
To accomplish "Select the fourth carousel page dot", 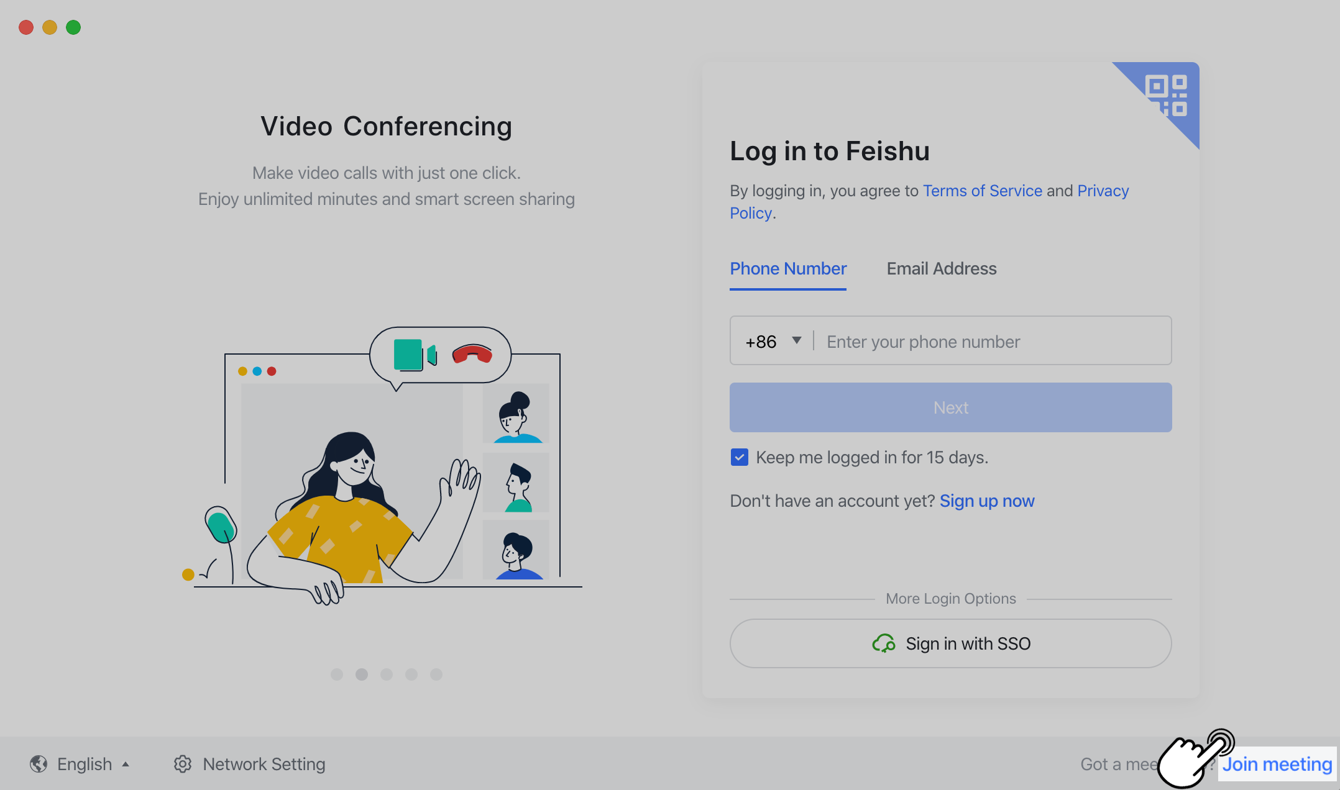I will pyautogui.click(x=411, y=674).
